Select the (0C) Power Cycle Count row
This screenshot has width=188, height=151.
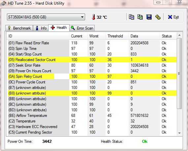(92, 82)
